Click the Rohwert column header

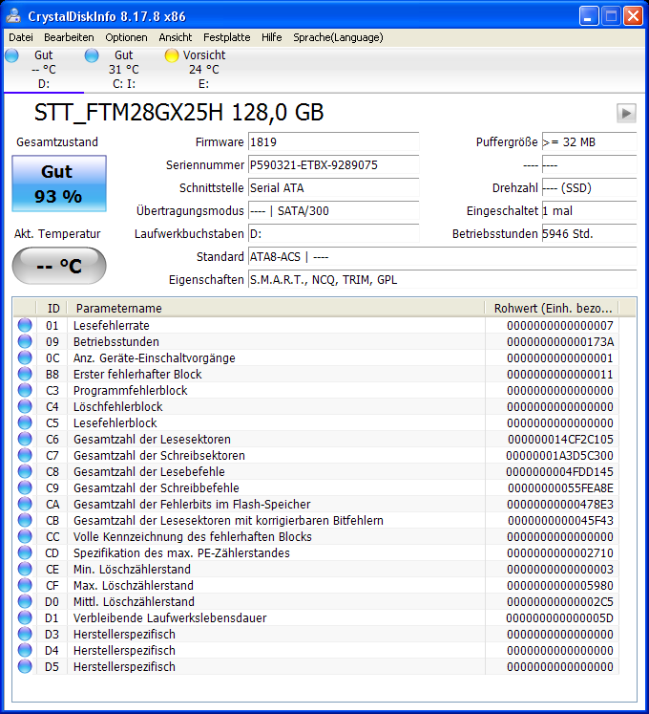(x=553, y=309)
